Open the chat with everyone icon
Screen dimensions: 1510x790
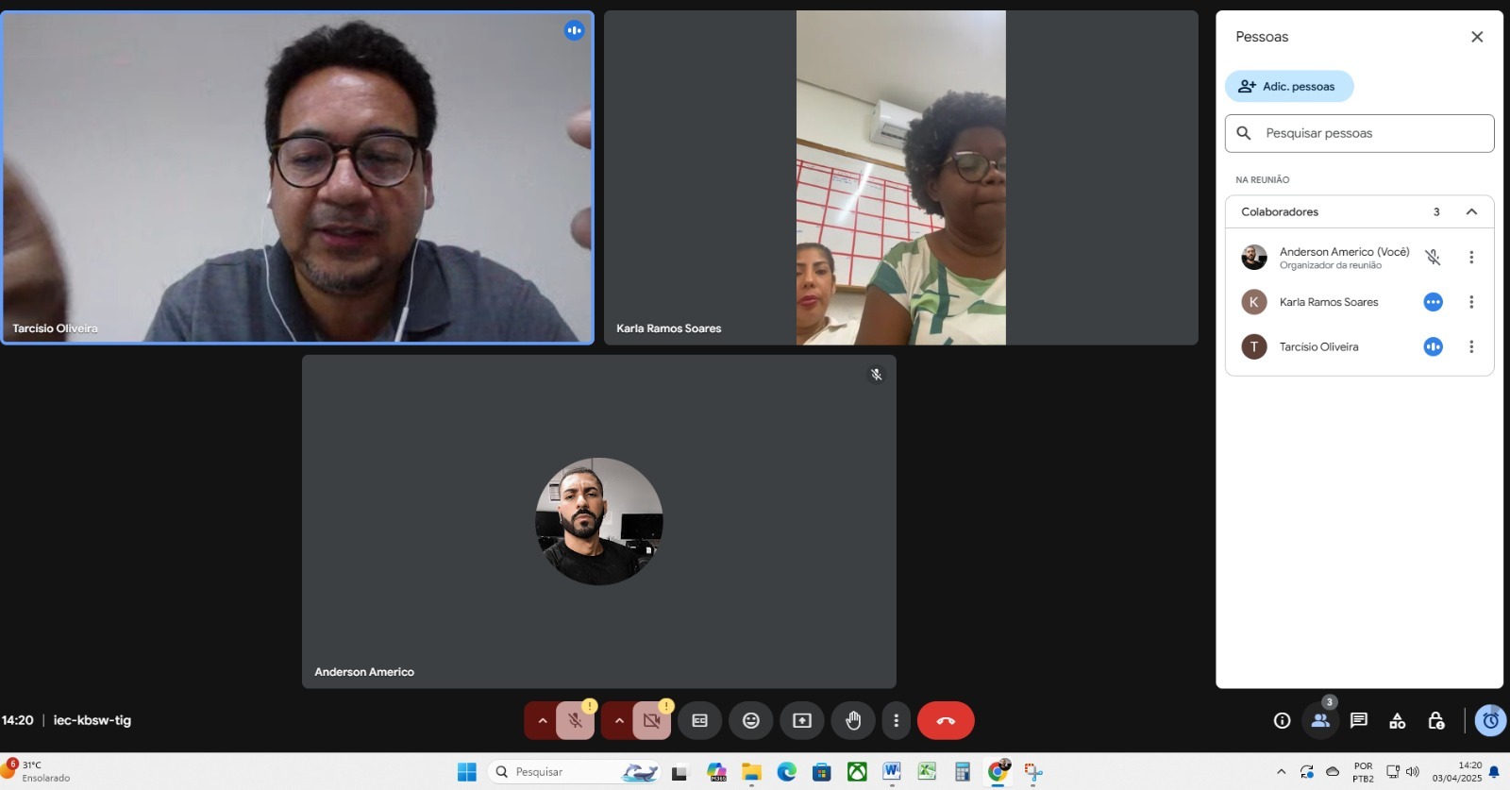(1359, 721)
